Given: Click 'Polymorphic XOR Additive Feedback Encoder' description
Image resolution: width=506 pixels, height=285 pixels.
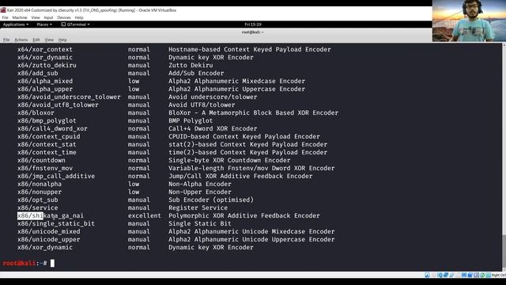Looking at the screenshot, I should point(244,215).
